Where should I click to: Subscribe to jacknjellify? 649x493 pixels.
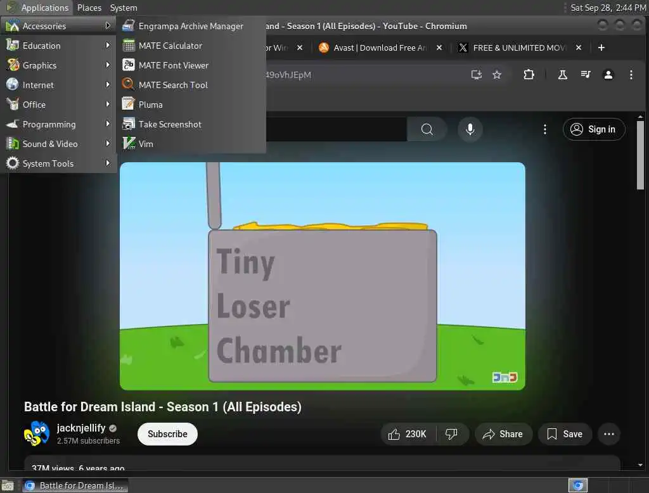[x=167, y=434]
